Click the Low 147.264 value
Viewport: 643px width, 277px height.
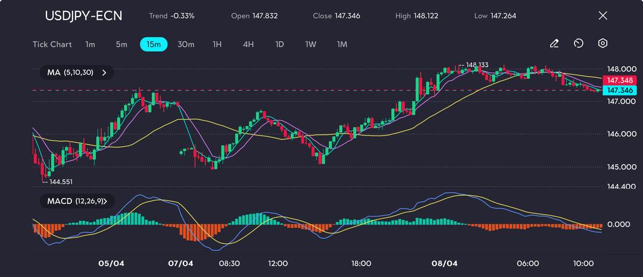pyautogui.click(x=495, y=16)
